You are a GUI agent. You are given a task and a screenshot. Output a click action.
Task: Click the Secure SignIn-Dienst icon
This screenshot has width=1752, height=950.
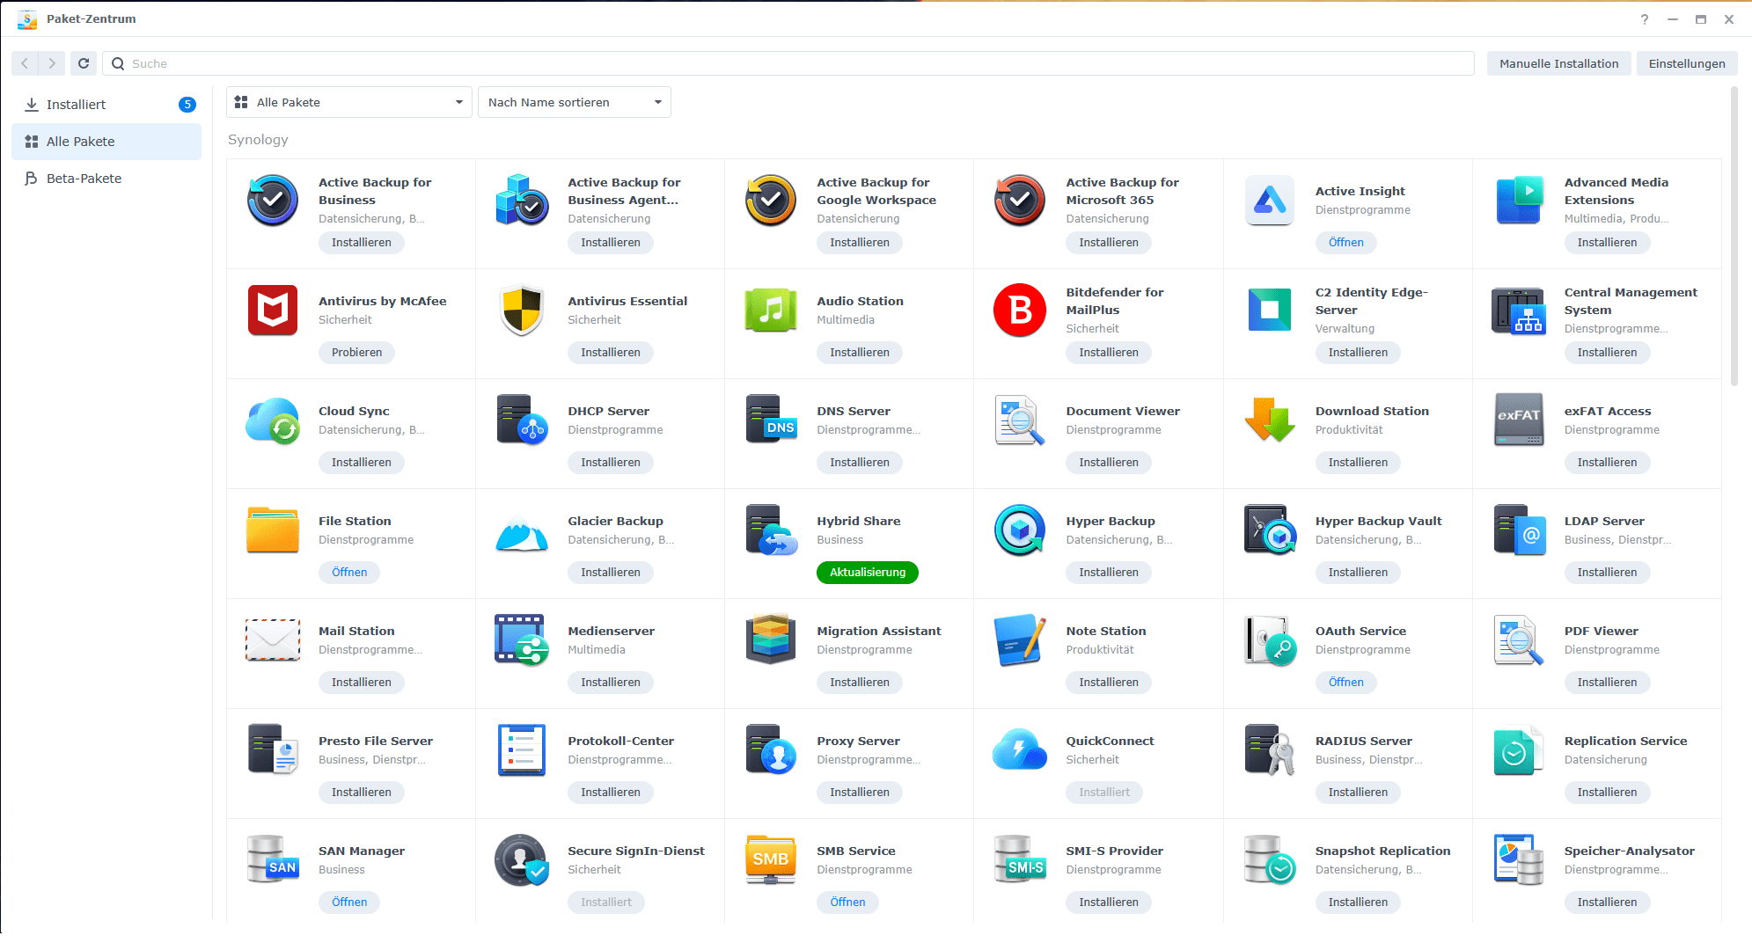[522, 859]
